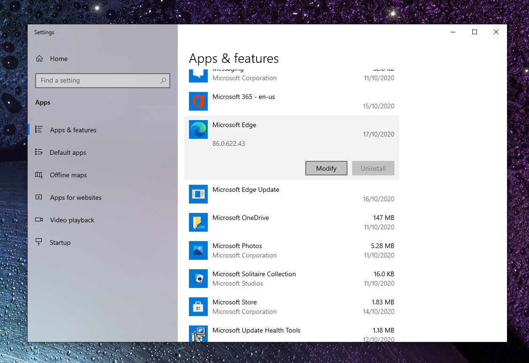
Task: Click the Microsoft Edge app icon
Action: coord(198,129)
